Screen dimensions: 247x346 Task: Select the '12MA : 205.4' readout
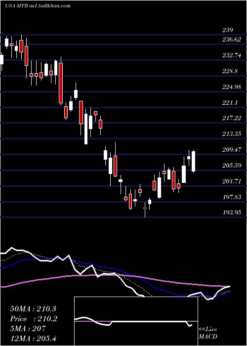[x=34, y=338]
